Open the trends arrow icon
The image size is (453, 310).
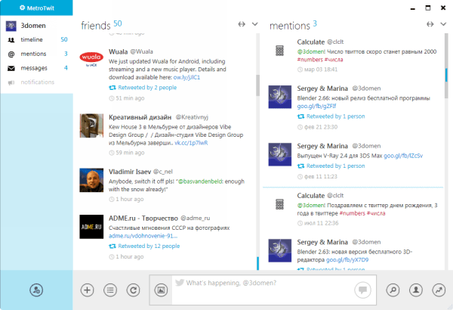[439, 290]
